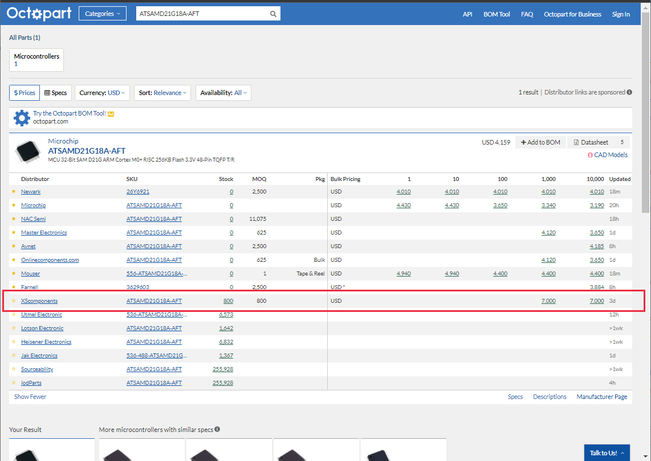Screen dimensions: 651x461
Task: Toggle star next to Microchip distributor
Action: pos(14,205)
